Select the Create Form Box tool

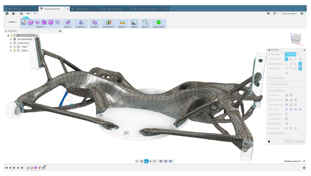pos(30,22)
